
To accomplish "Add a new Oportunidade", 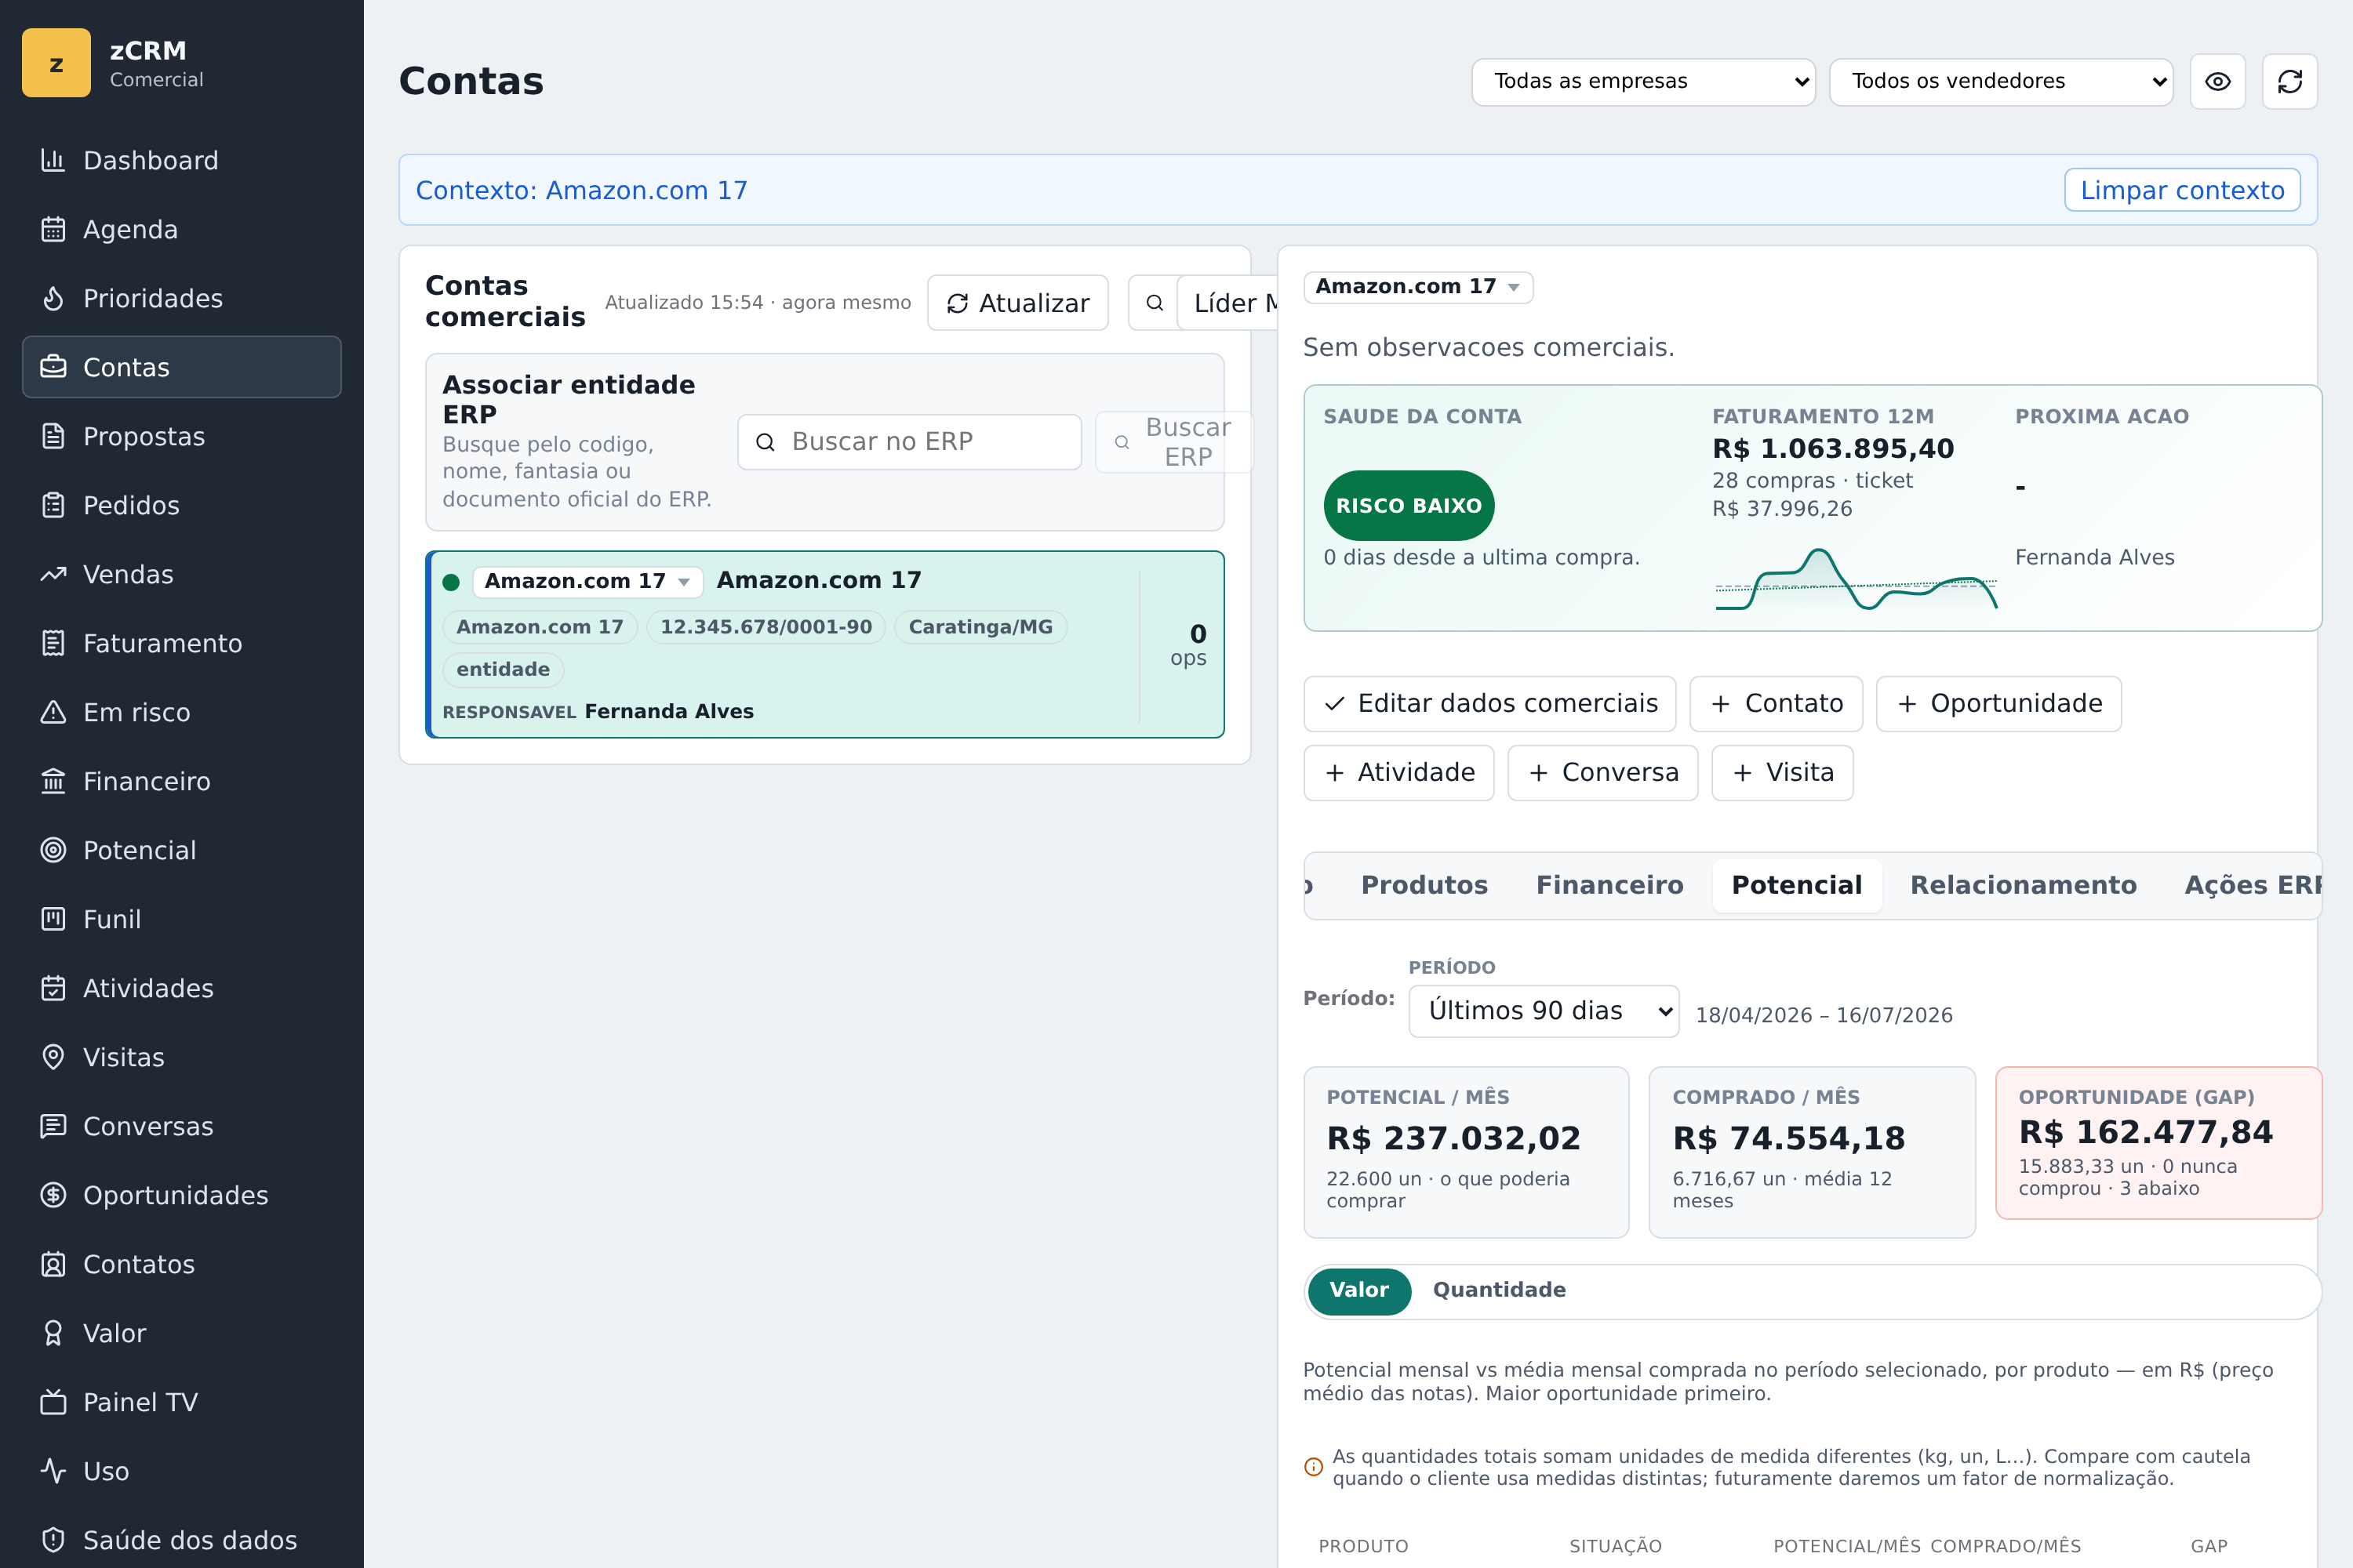I will pos(1998,704).
